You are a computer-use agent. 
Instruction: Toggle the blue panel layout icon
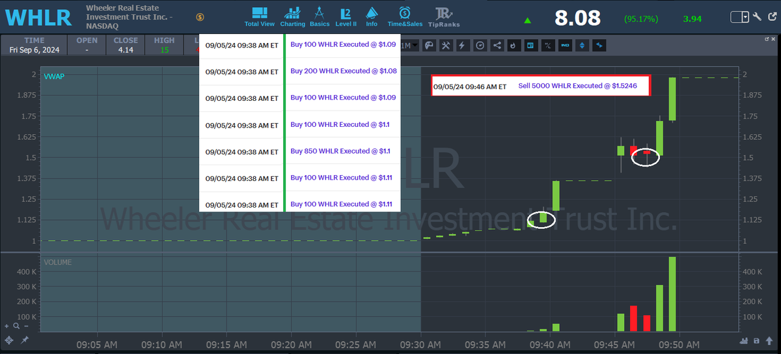click(x=530, y=46)
